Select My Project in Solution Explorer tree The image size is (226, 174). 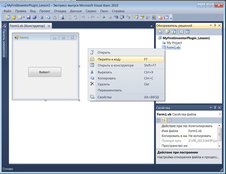pyautogui.click(x=174, y=43)
